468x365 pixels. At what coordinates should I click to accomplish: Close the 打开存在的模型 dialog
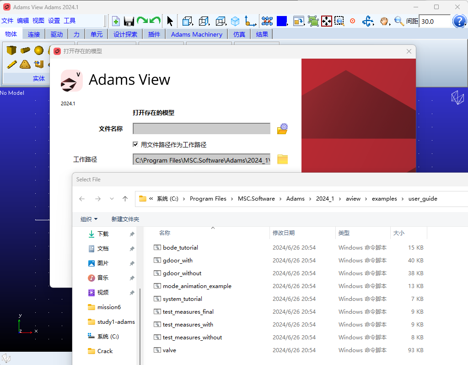409,51
